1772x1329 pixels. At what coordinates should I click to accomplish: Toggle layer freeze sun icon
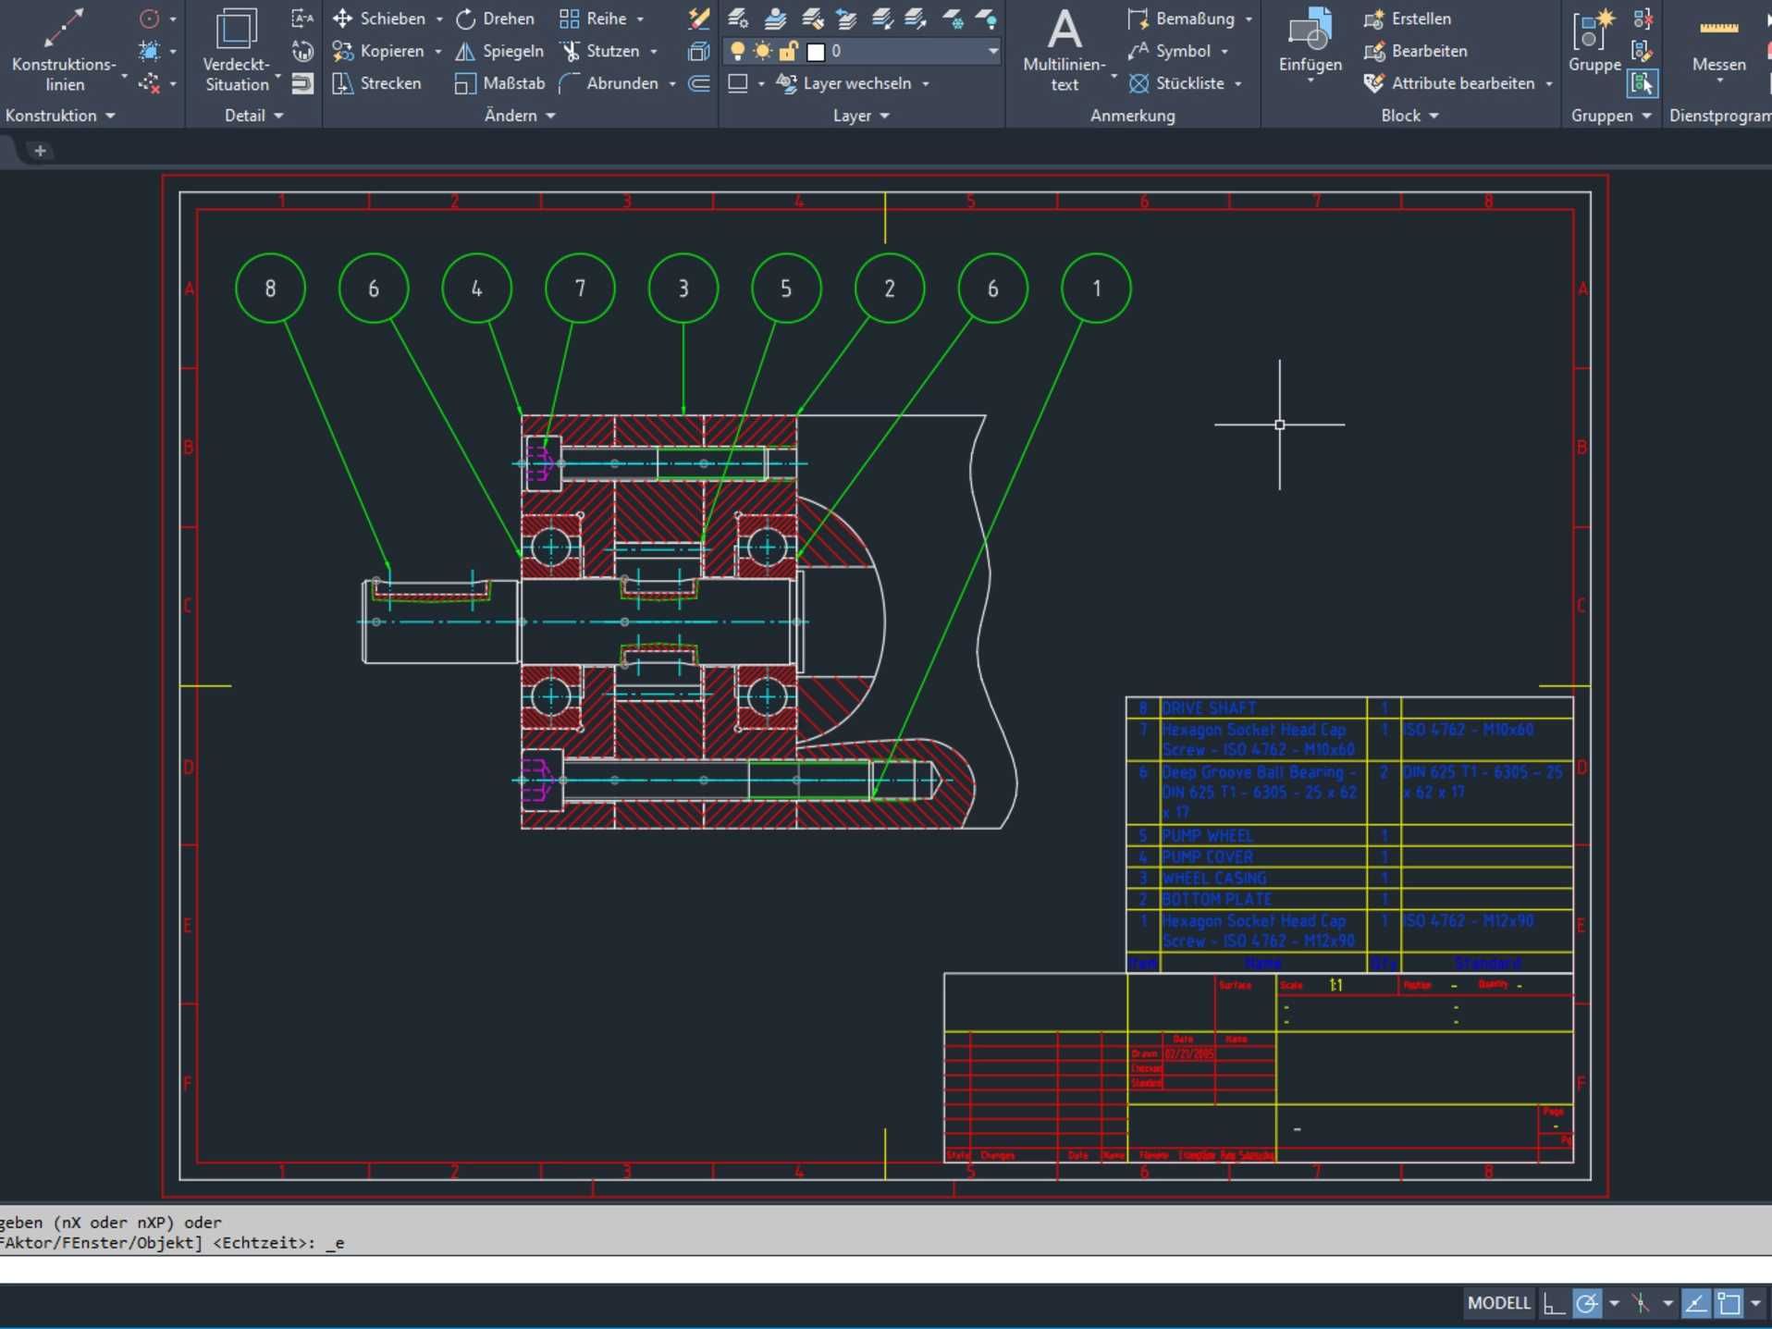[x=762, y=51]
